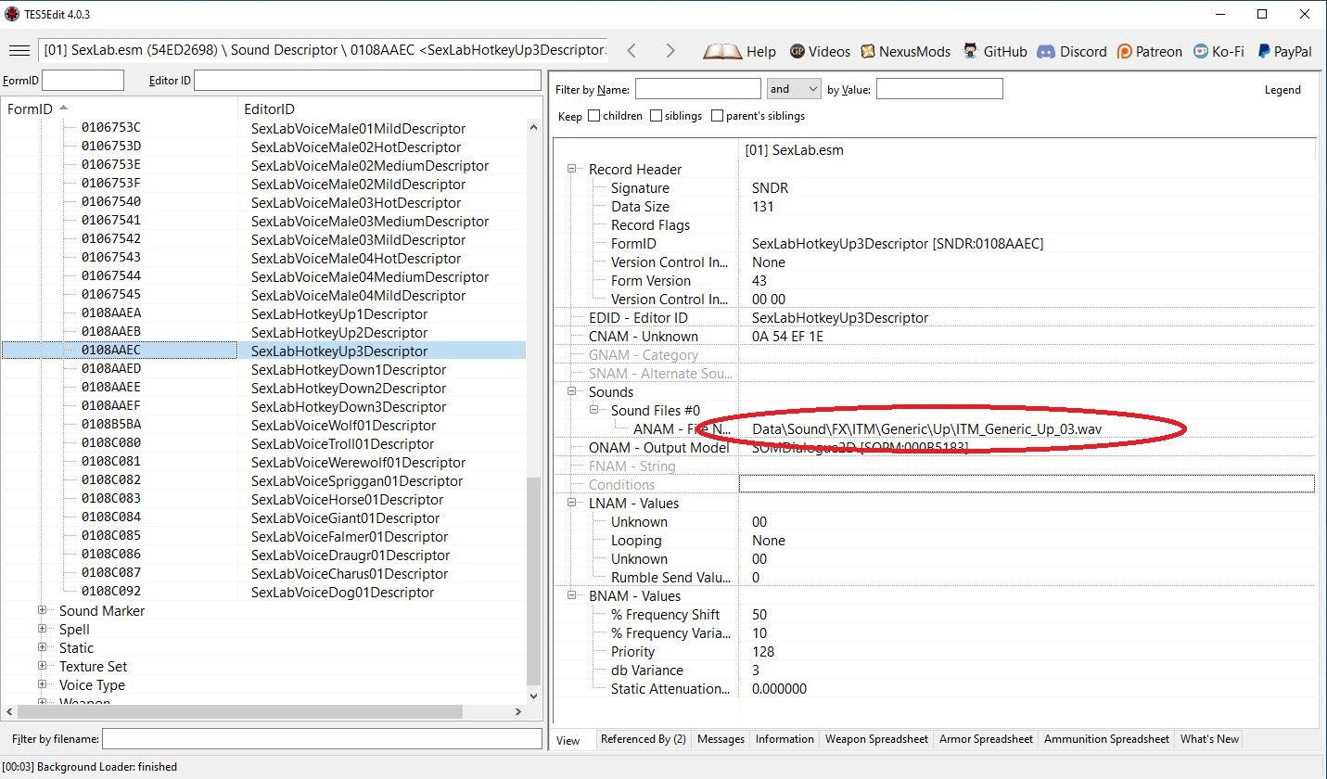This screenshot has height=779, width=1327.
Task: Click the empty Conditions value cell
Action: click(1027, 484)
